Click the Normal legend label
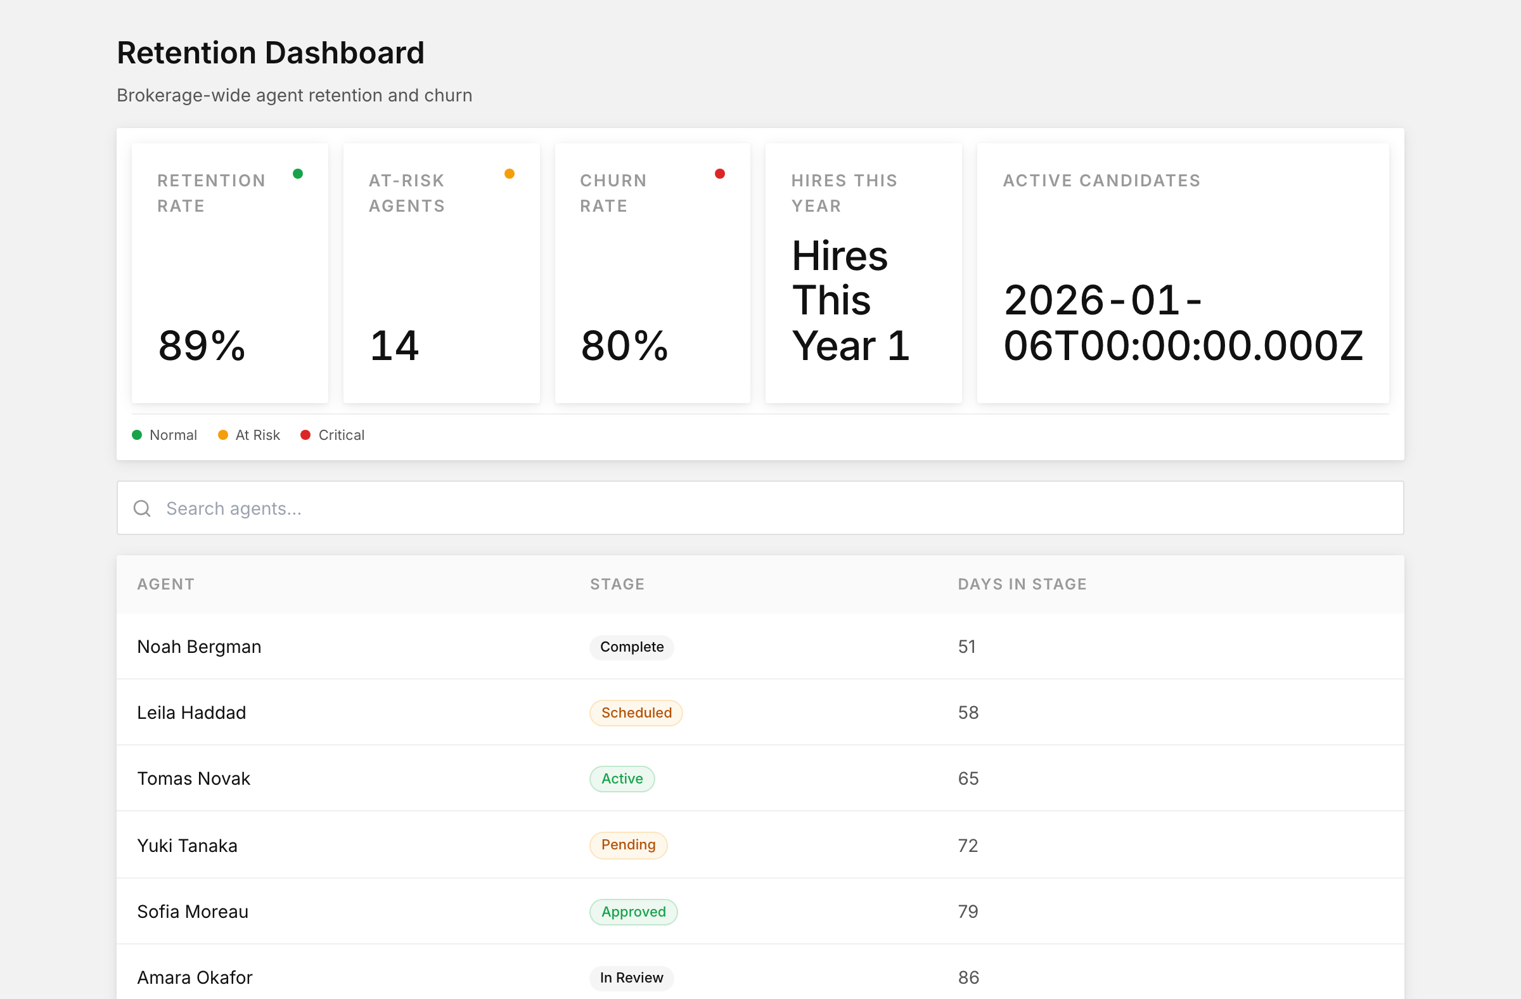 point(173,435)
